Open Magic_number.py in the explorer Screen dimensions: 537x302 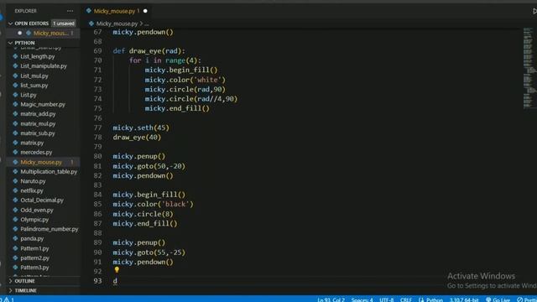[43, 104]
